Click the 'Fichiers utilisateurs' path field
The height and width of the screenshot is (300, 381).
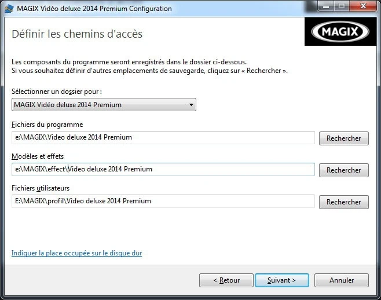163,202
